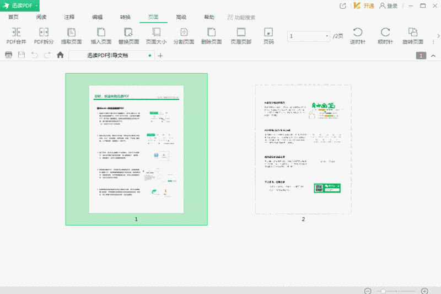Switch to the 注释 tab
The width and height of the screenshot is (441, 294).
coord(69,17)
